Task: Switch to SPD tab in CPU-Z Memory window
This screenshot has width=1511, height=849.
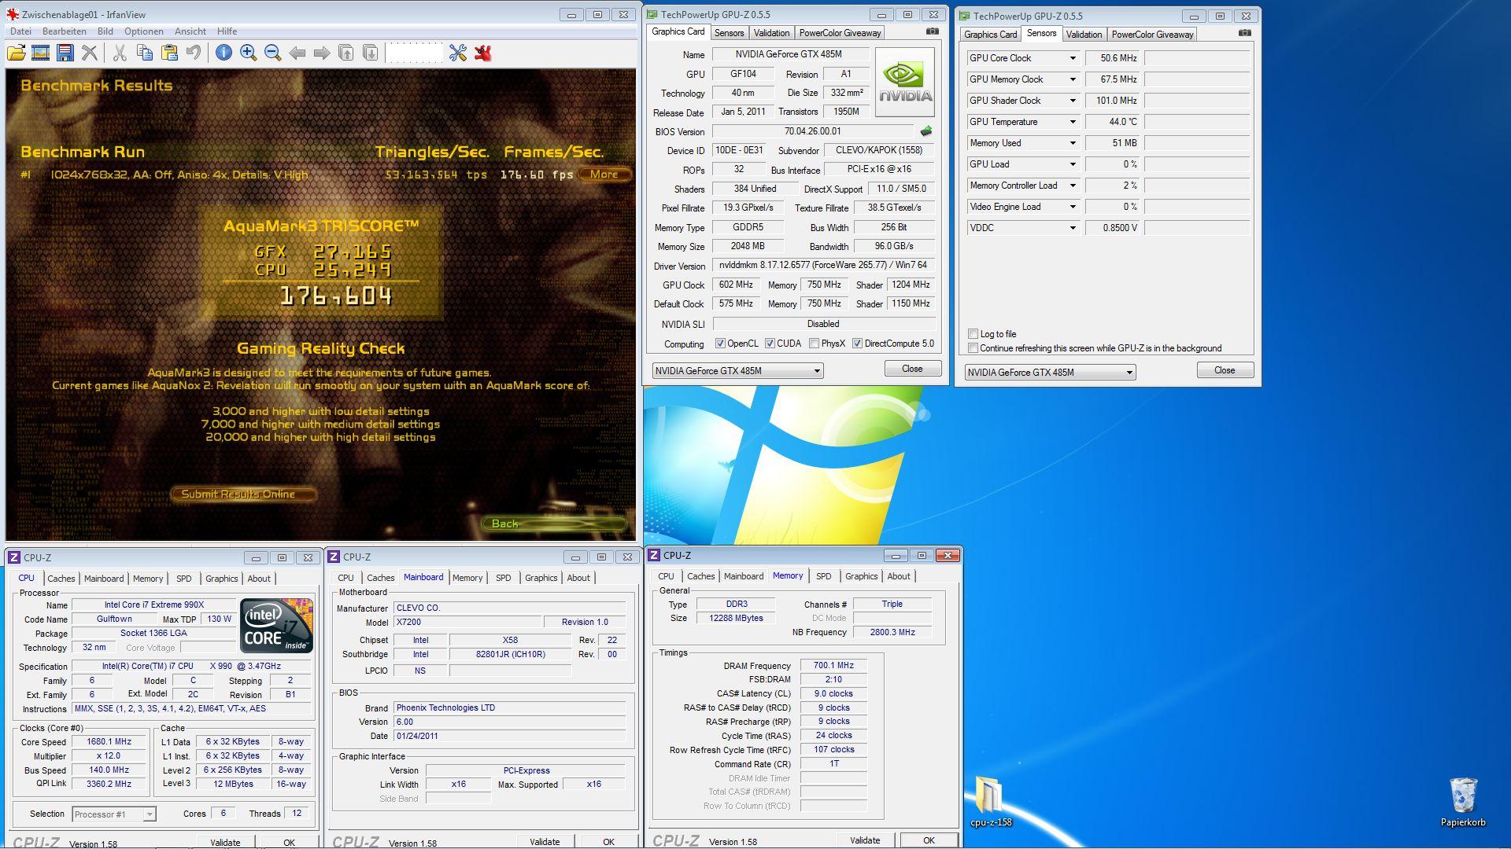Action: click(x=823, y=576)
